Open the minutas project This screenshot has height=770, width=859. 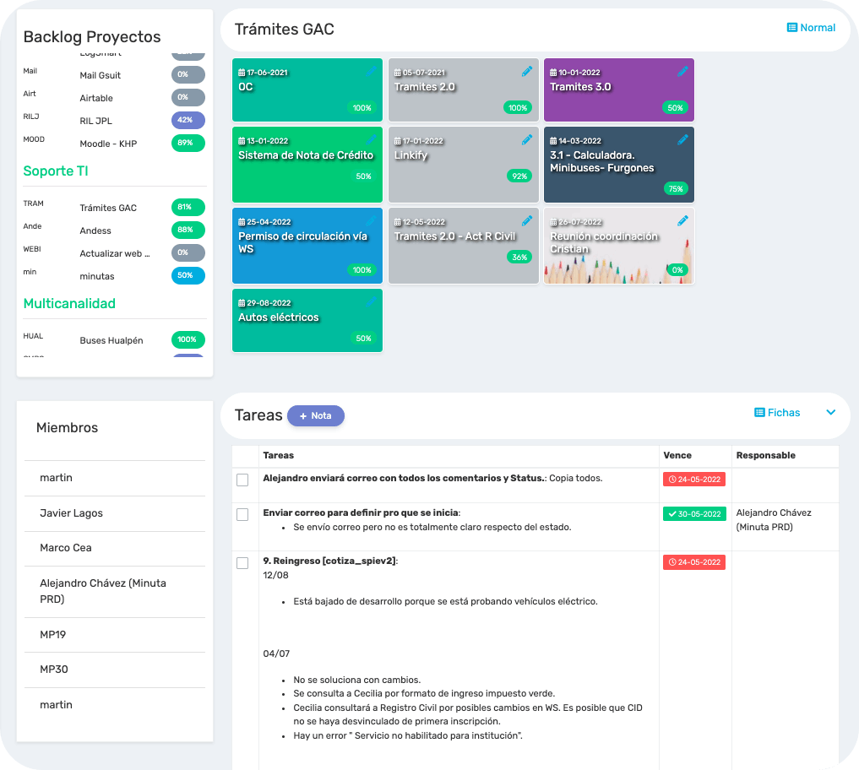pyautogui.click(x=97, y=276)
